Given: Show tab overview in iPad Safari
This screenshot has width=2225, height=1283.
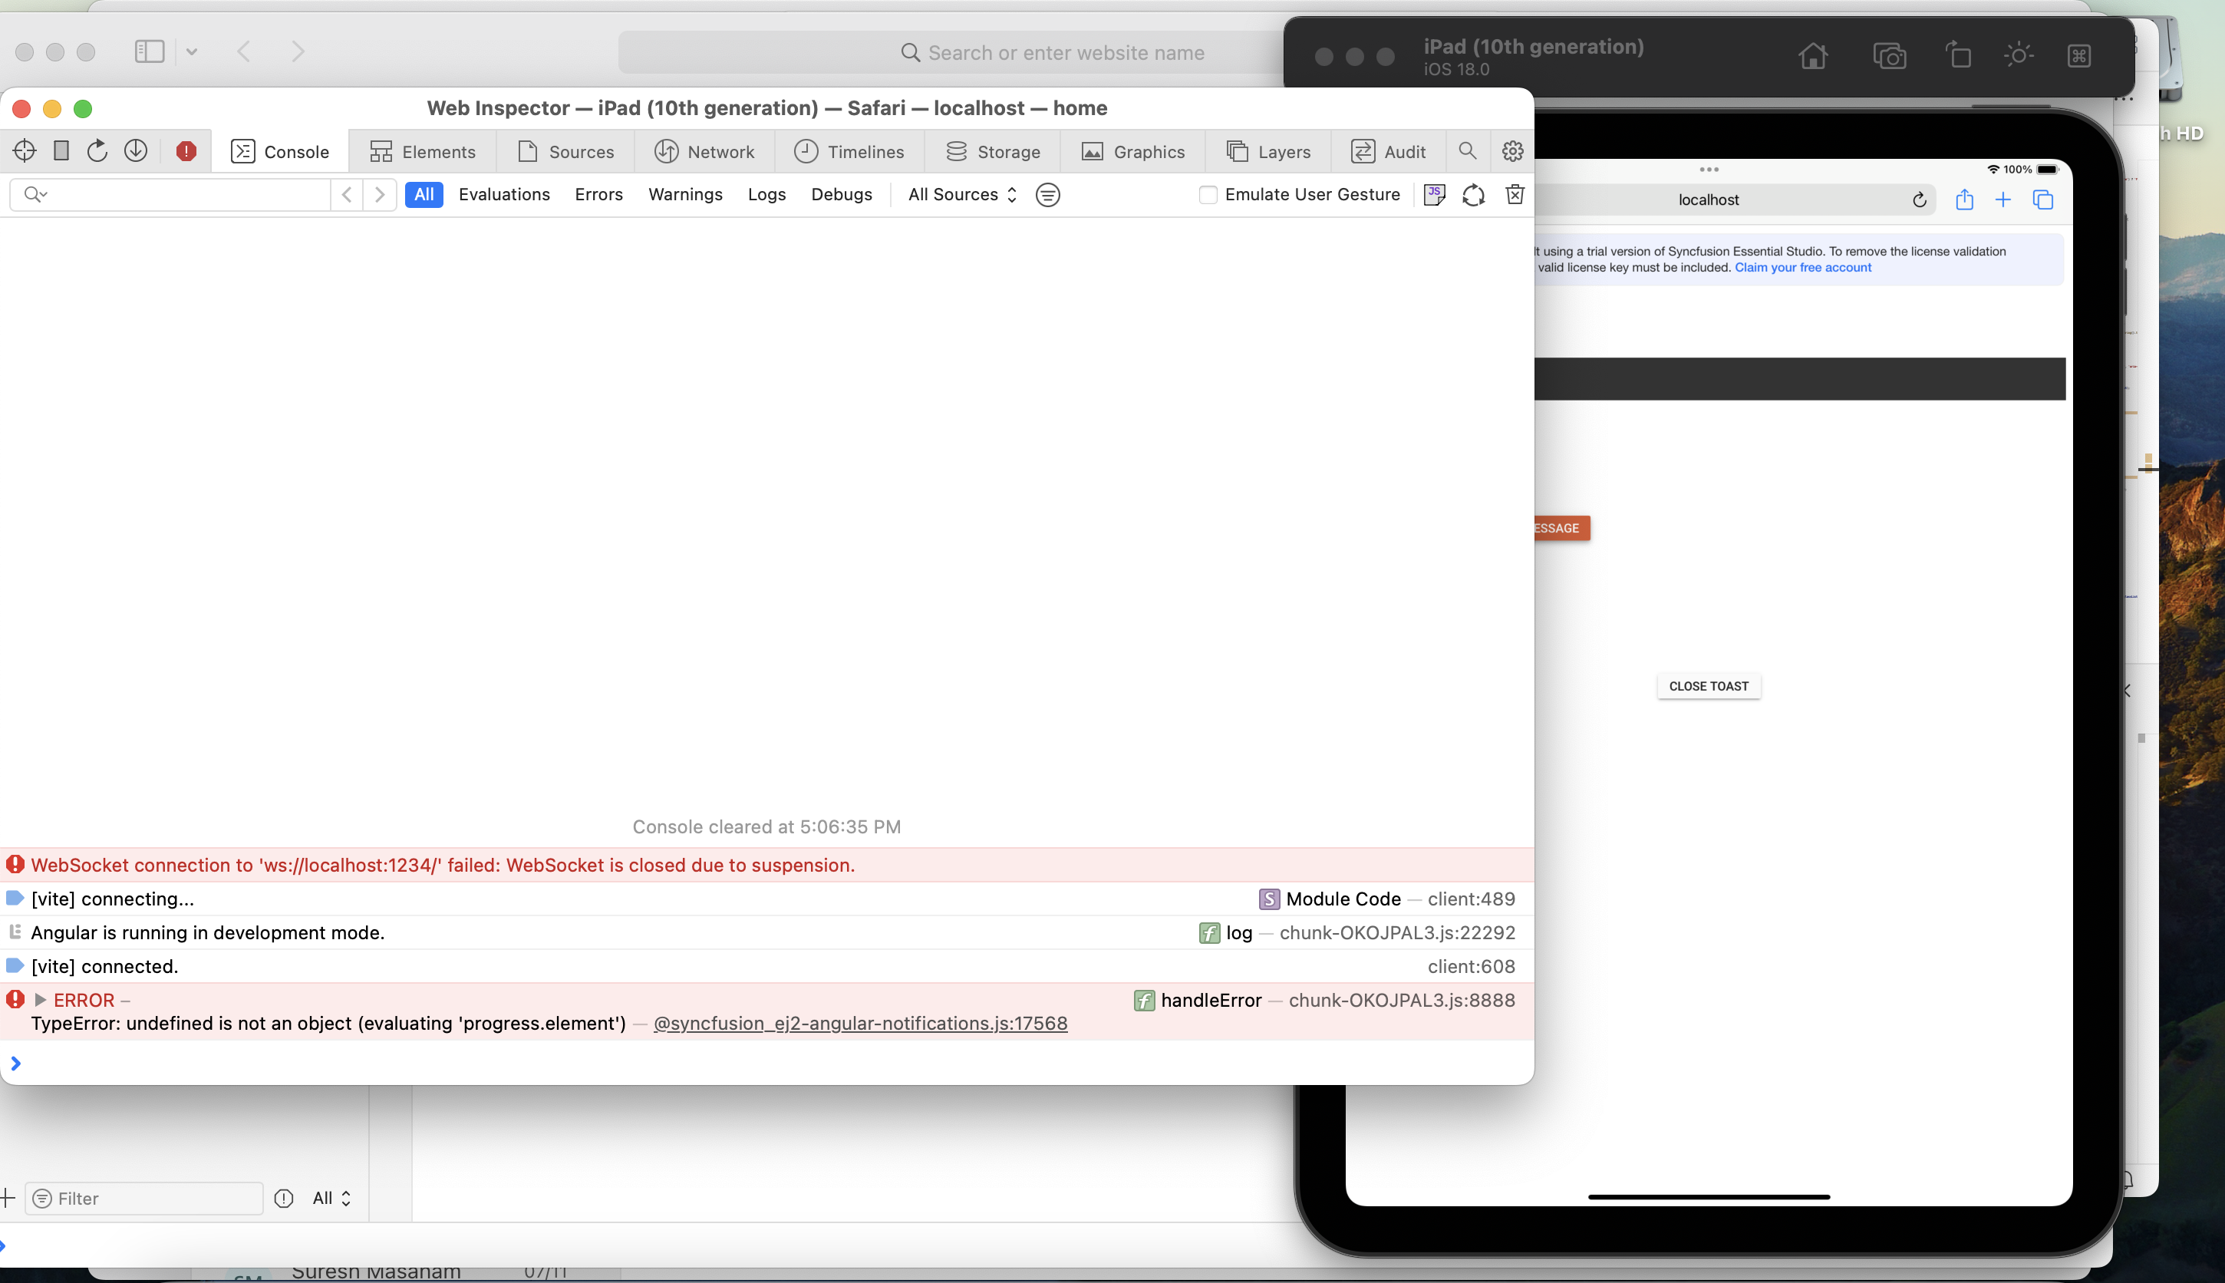Looking at the screenshot, I should (2042, 200).
